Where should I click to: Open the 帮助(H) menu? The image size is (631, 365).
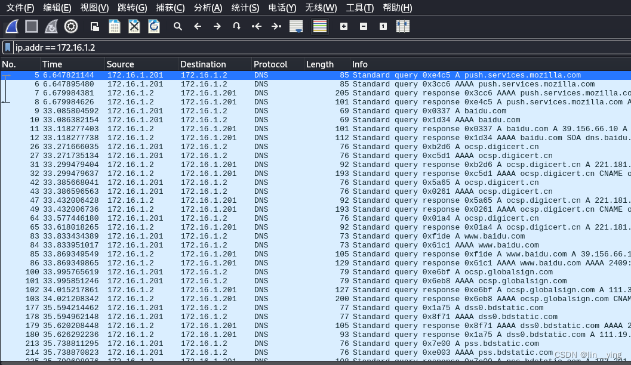click(397, 8)
